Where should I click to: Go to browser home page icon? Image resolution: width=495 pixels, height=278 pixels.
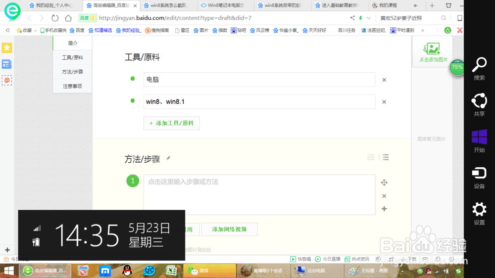pos(68,18)
